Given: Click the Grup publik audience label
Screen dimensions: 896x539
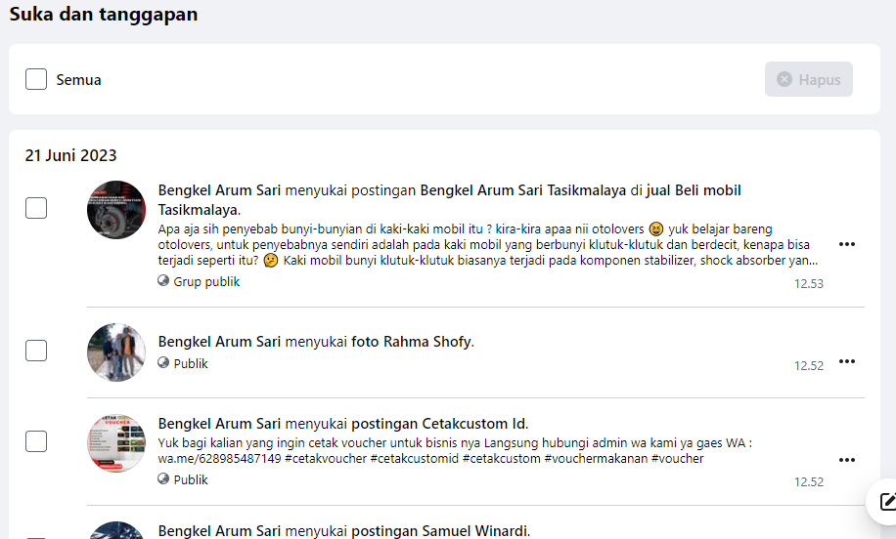Looking at the screenshot, I should pos(206,282).
